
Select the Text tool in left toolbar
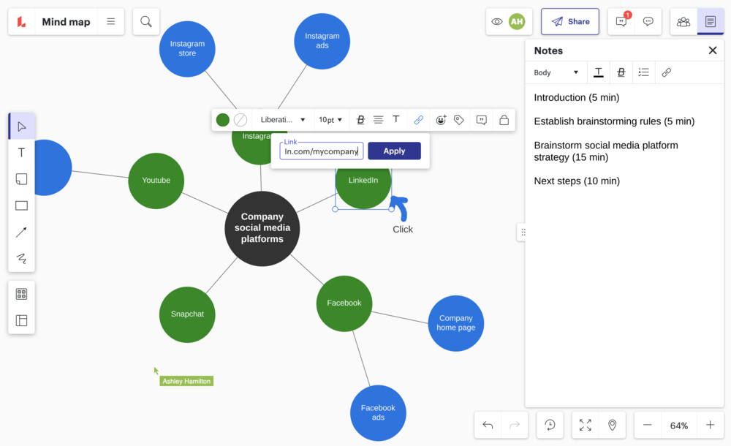(x=21, y=153)
